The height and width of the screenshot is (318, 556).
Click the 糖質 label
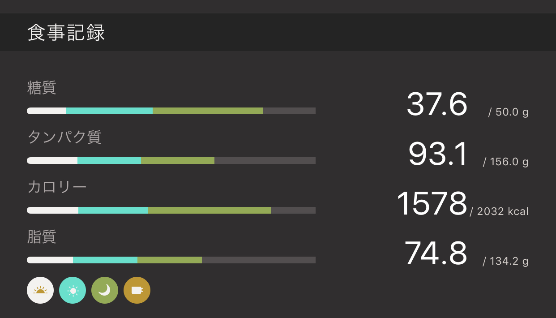(42, 88)
